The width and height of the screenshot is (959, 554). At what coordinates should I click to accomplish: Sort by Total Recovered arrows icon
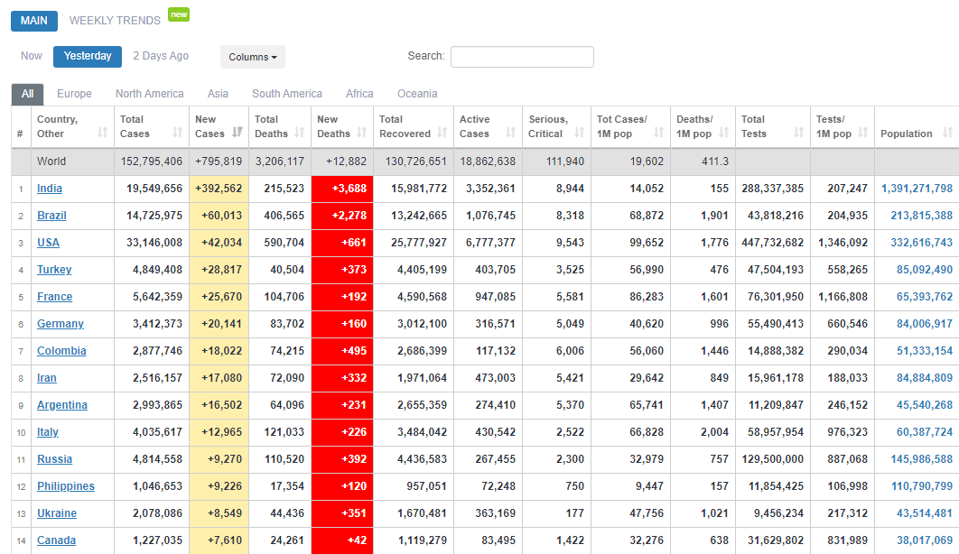pos(442,133)
